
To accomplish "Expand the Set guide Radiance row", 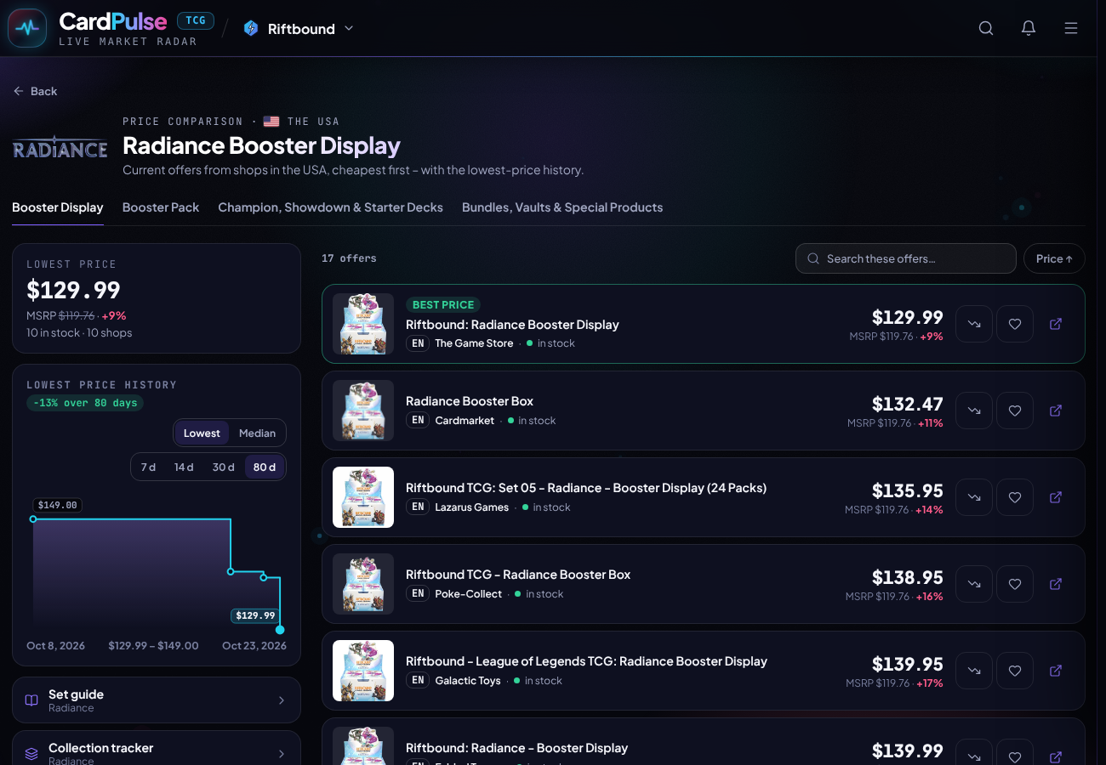I will click(x=157, y=700).
